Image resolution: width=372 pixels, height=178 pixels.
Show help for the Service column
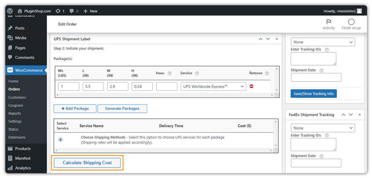pyautogui.click(x=197, y=73)
